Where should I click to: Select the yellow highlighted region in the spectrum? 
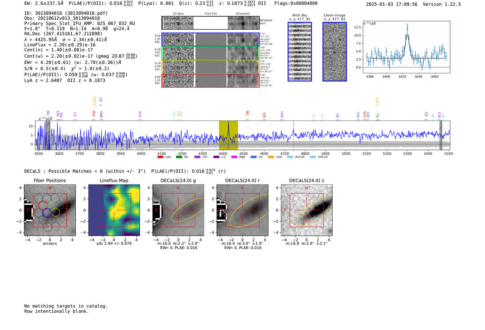pos(228,135)
